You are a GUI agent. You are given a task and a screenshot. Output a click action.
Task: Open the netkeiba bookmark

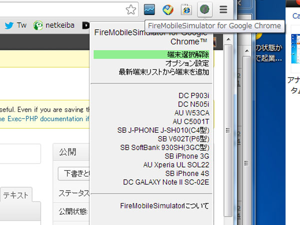click(54, 25)
